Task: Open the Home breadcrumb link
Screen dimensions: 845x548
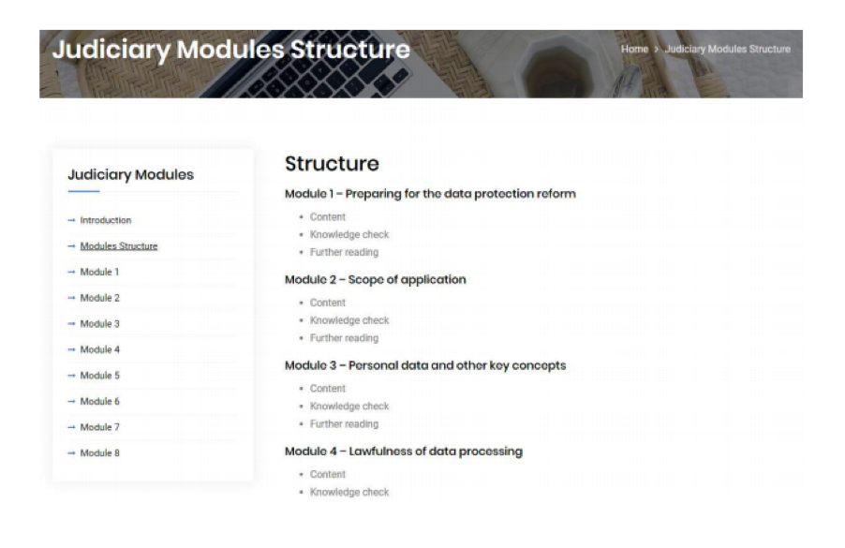Action: 634,49
